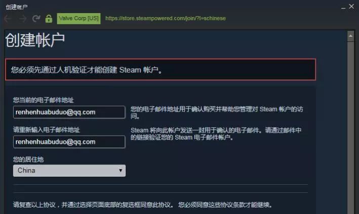
Task: Click the vertical scrollbar track
Action: (x=350, y=128)
